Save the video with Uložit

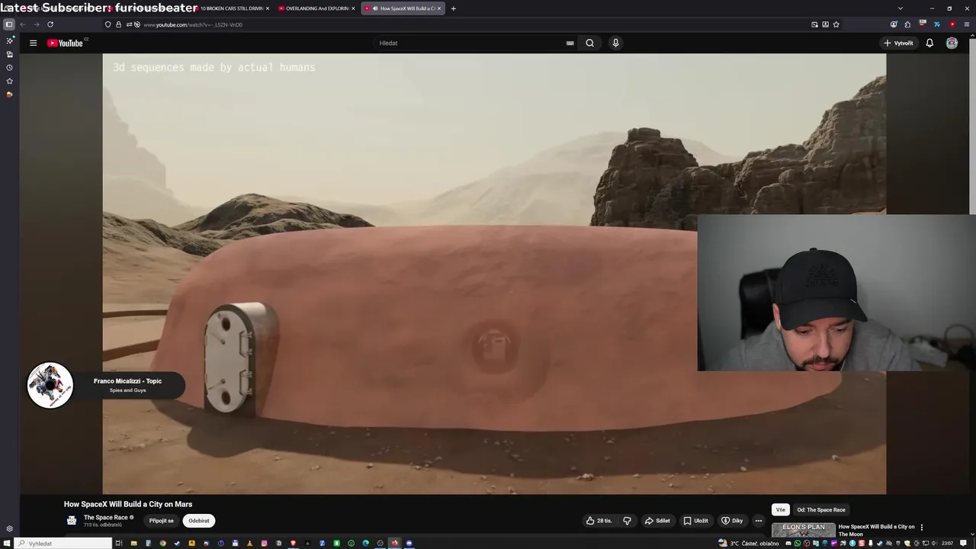(695, 521)
